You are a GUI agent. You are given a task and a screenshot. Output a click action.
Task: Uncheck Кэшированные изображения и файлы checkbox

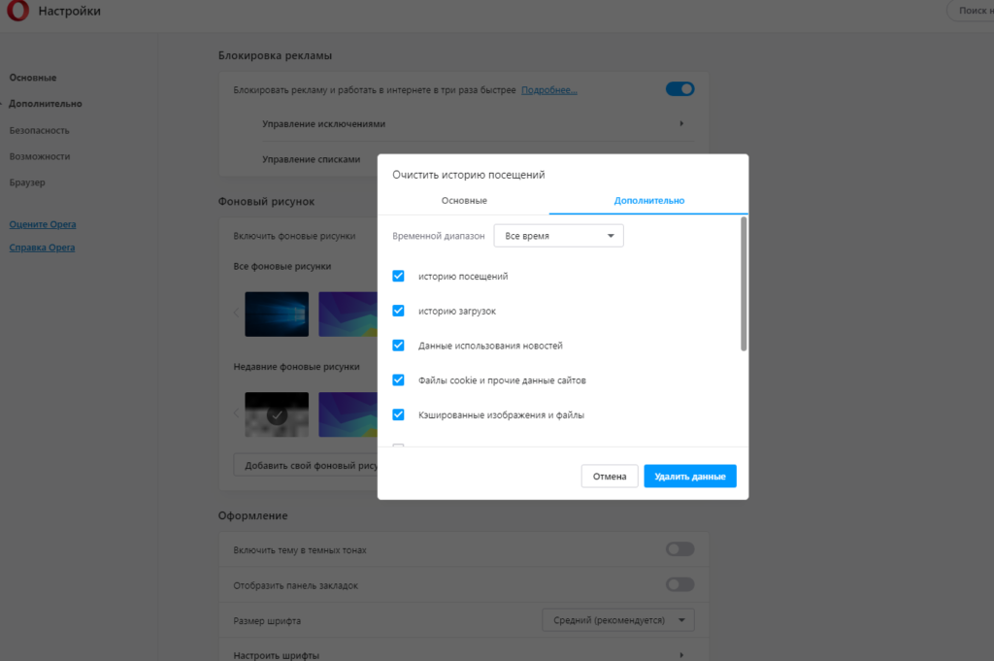398,414
